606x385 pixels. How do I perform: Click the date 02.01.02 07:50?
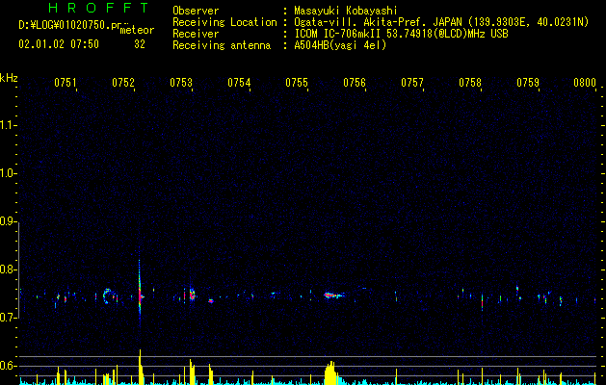pyautogui.click(x=59, y=44)
